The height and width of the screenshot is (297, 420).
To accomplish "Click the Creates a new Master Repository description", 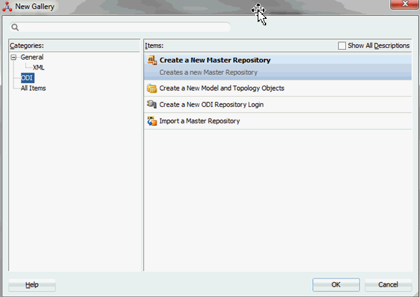I will pos(208,73).
